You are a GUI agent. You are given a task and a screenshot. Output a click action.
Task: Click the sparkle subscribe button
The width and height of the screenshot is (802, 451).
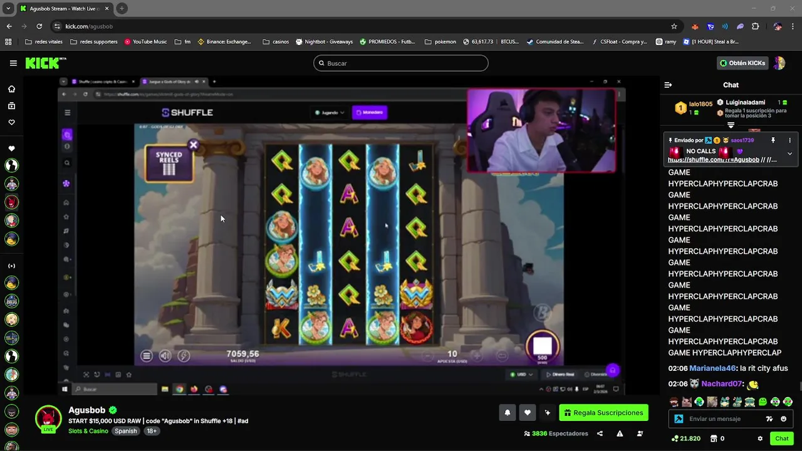coord(547,412)
